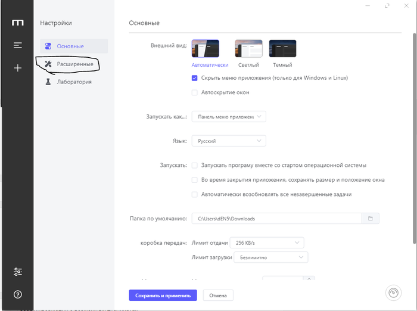The width and height of the screenshot is (417, 311).
Task: Uncheck Скрыть меню приложения
Action: click(195, 78)
